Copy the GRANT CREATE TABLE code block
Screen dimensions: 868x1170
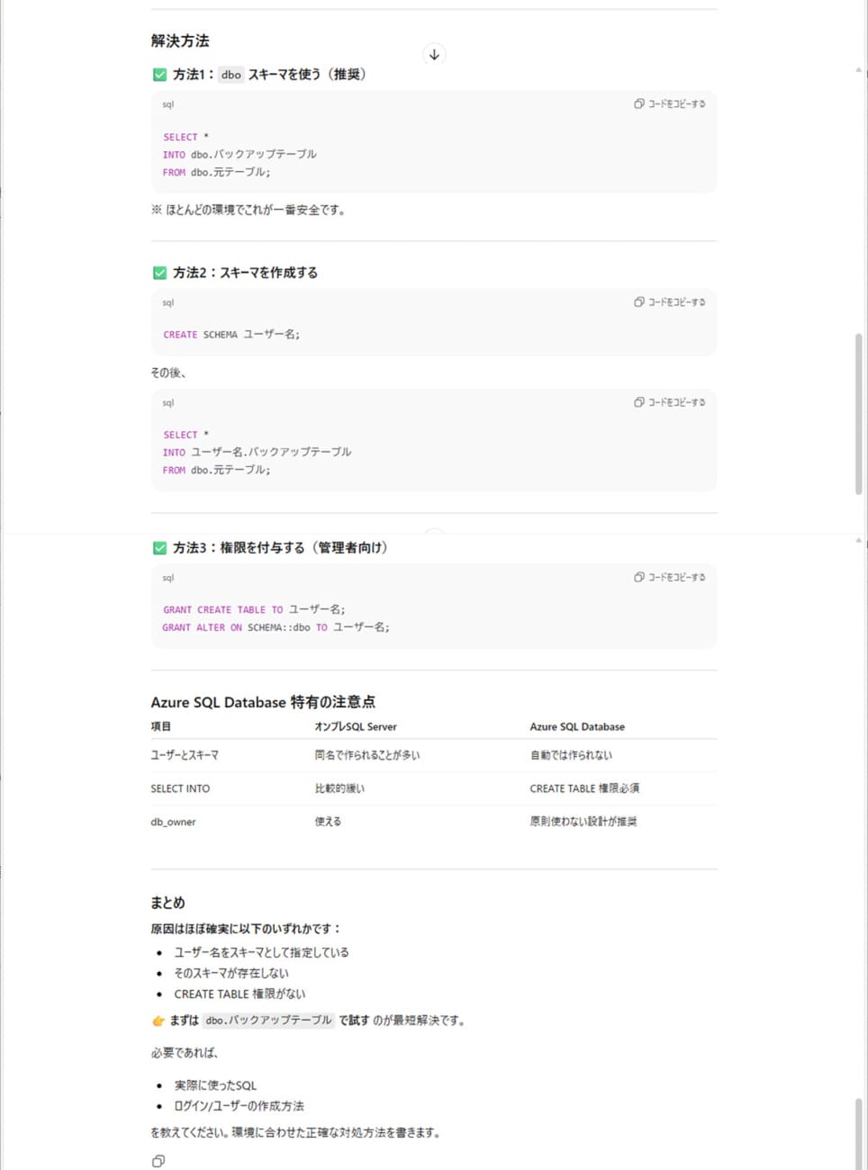pyautogui.click(x=669, y=577)
